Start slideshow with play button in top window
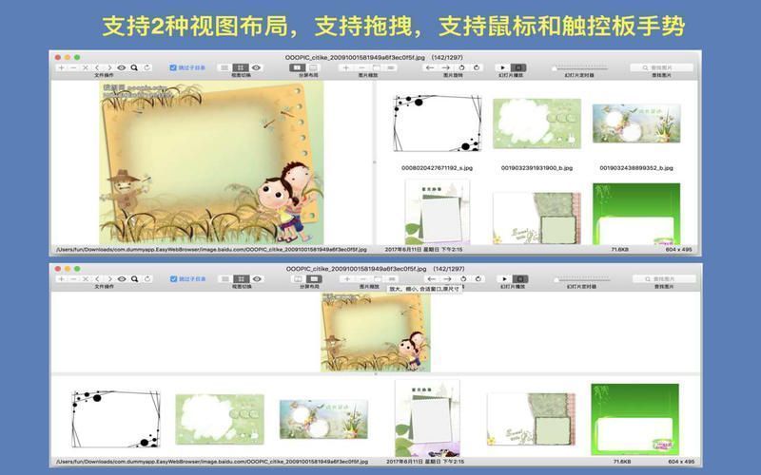This screenshot has width=761, height=475. click(x=503, y=68)
